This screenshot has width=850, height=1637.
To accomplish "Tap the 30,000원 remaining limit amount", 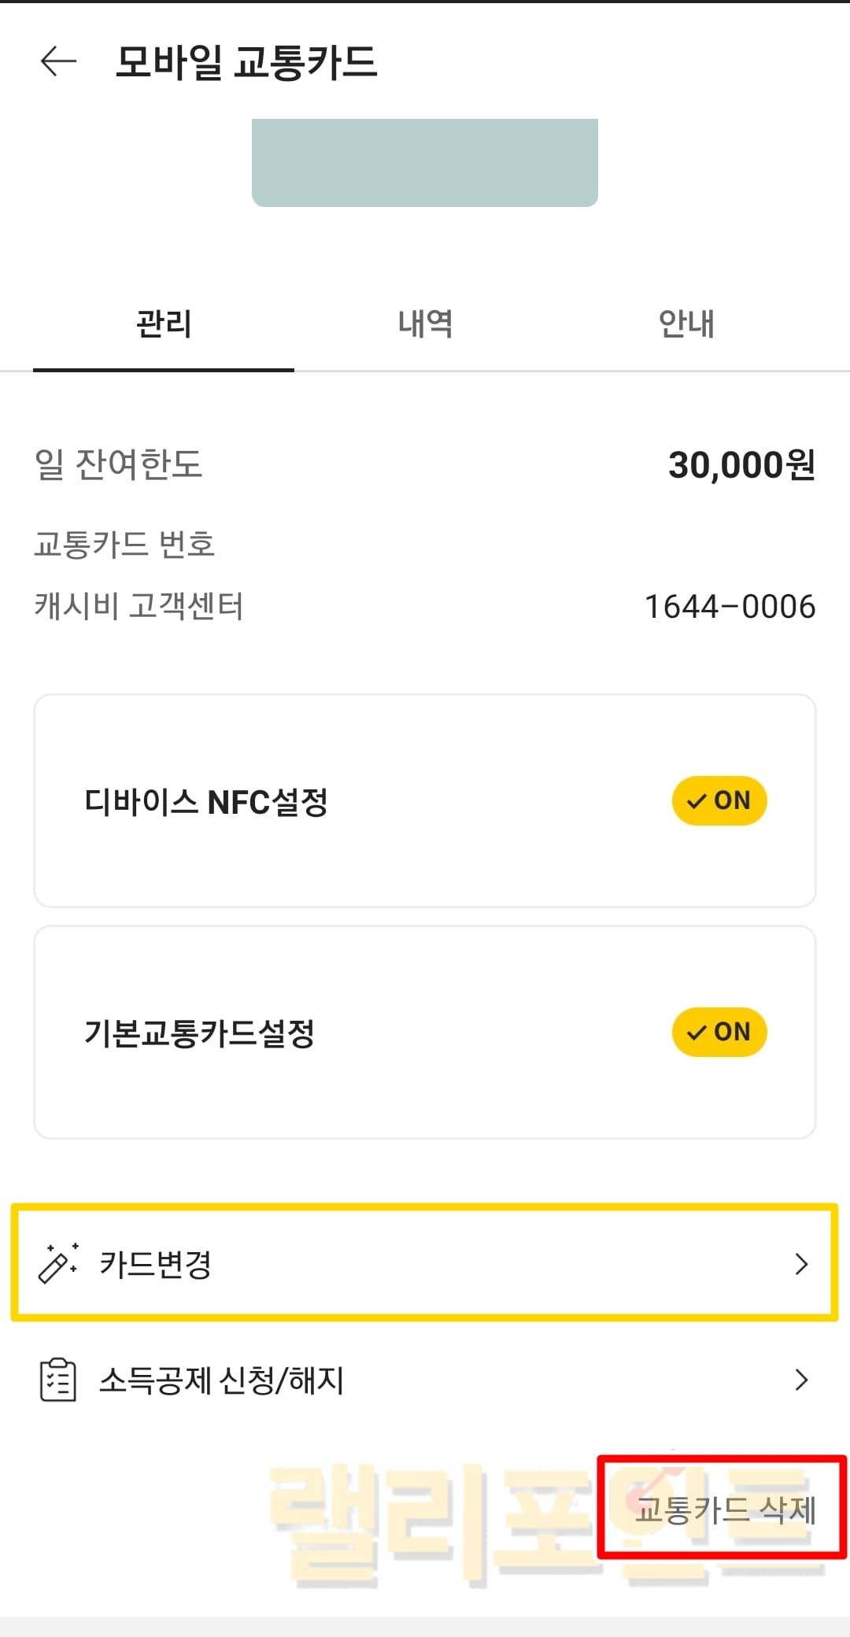I will (741, 465).
